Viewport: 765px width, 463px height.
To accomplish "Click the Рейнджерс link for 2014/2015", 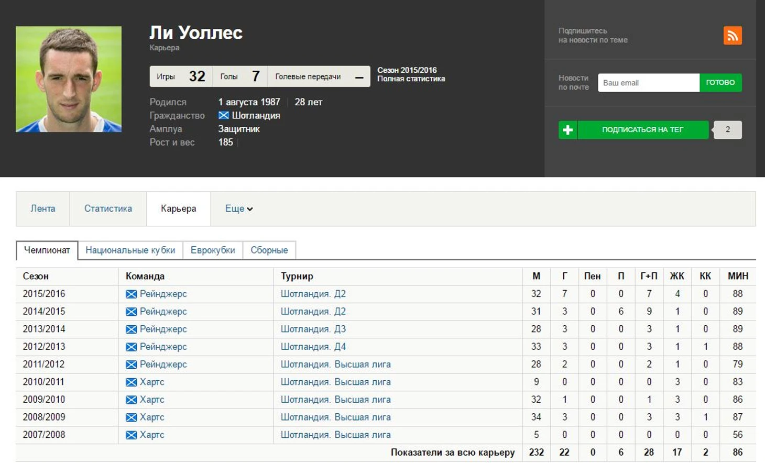I will click(x=163, y=312).
